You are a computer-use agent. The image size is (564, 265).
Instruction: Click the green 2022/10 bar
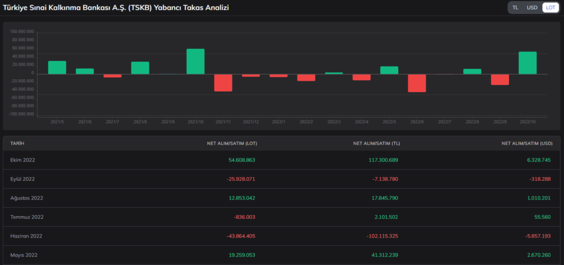tap(528, 63)
